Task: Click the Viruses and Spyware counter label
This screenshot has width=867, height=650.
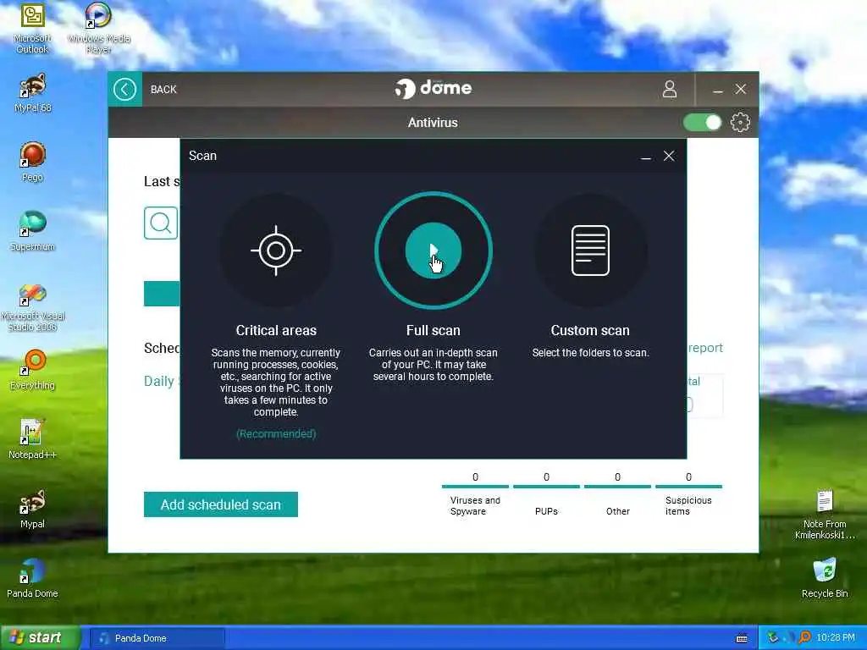Action: click(475, 506)
